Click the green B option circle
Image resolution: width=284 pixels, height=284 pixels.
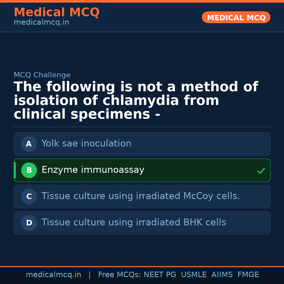(29, 170)
